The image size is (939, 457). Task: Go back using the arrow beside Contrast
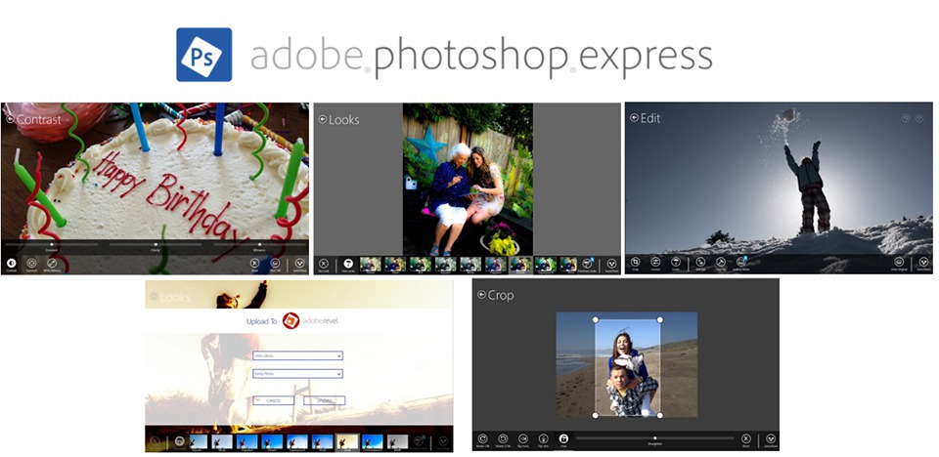[10, 119]
